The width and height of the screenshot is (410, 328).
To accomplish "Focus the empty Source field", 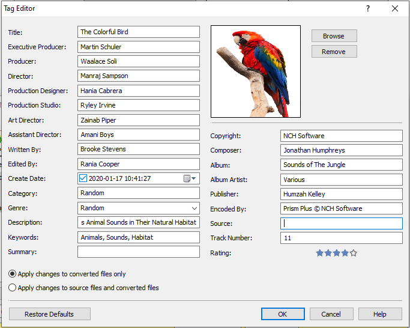I will point(342,223).
